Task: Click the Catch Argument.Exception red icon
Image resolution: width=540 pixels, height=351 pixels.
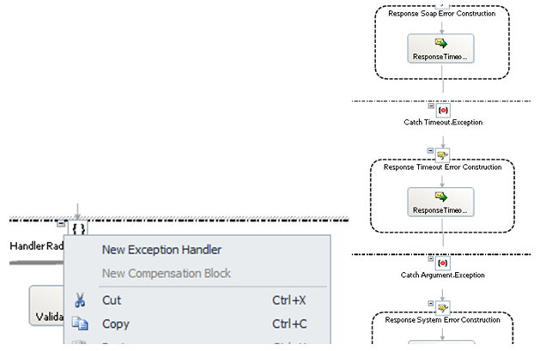Action: 443,263
